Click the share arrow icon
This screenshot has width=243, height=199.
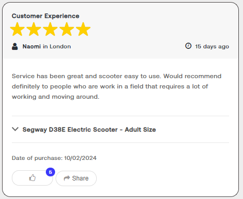[67, 178]
